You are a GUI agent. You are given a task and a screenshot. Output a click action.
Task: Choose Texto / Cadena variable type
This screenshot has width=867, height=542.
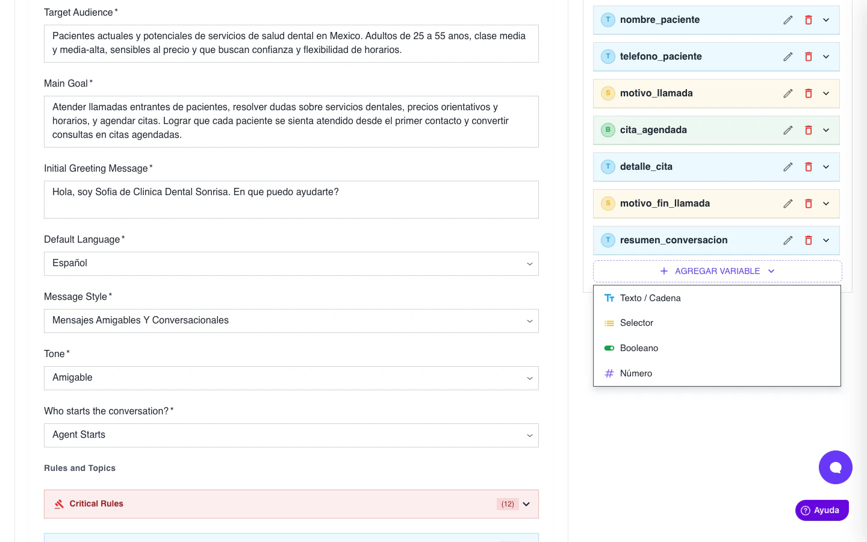[x=650, y=298]
